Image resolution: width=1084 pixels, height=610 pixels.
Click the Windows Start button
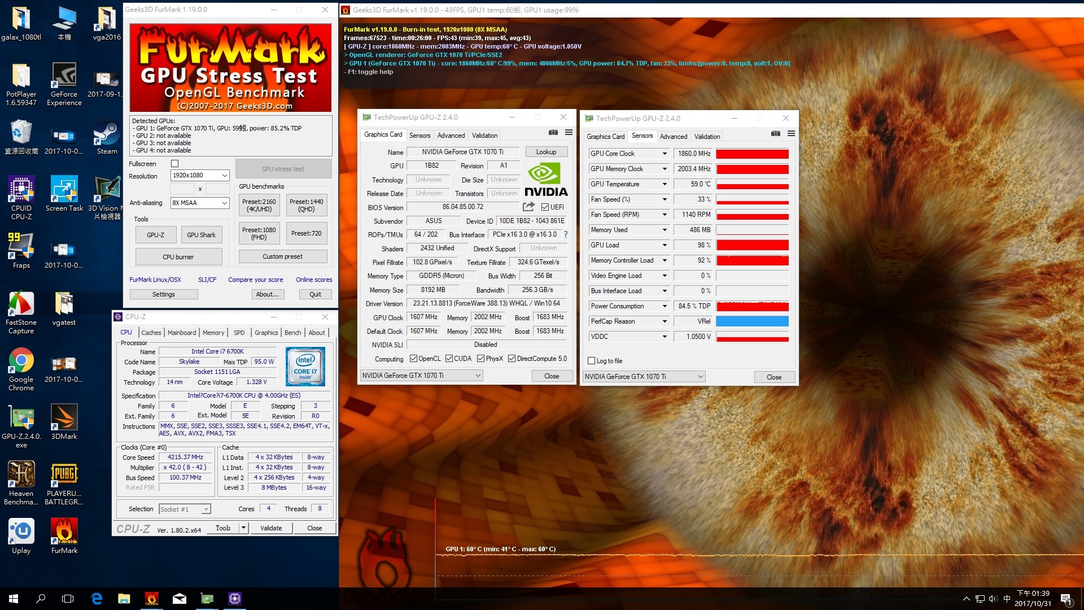pos(14,599)
